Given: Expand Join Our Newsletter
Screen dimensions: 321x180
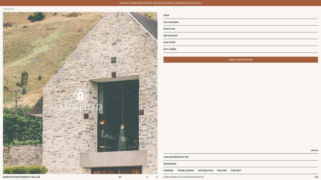Looking at the screenshot, I should (176, 157).
